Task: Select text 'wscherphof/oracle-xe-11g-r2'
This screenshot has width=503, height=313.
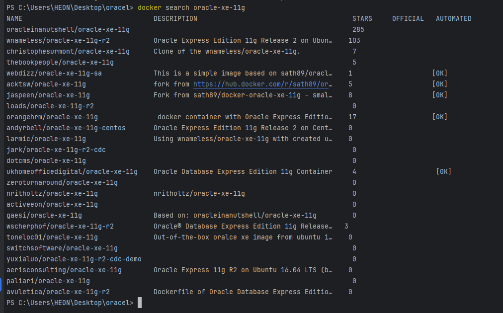Action: pos(60,226)
